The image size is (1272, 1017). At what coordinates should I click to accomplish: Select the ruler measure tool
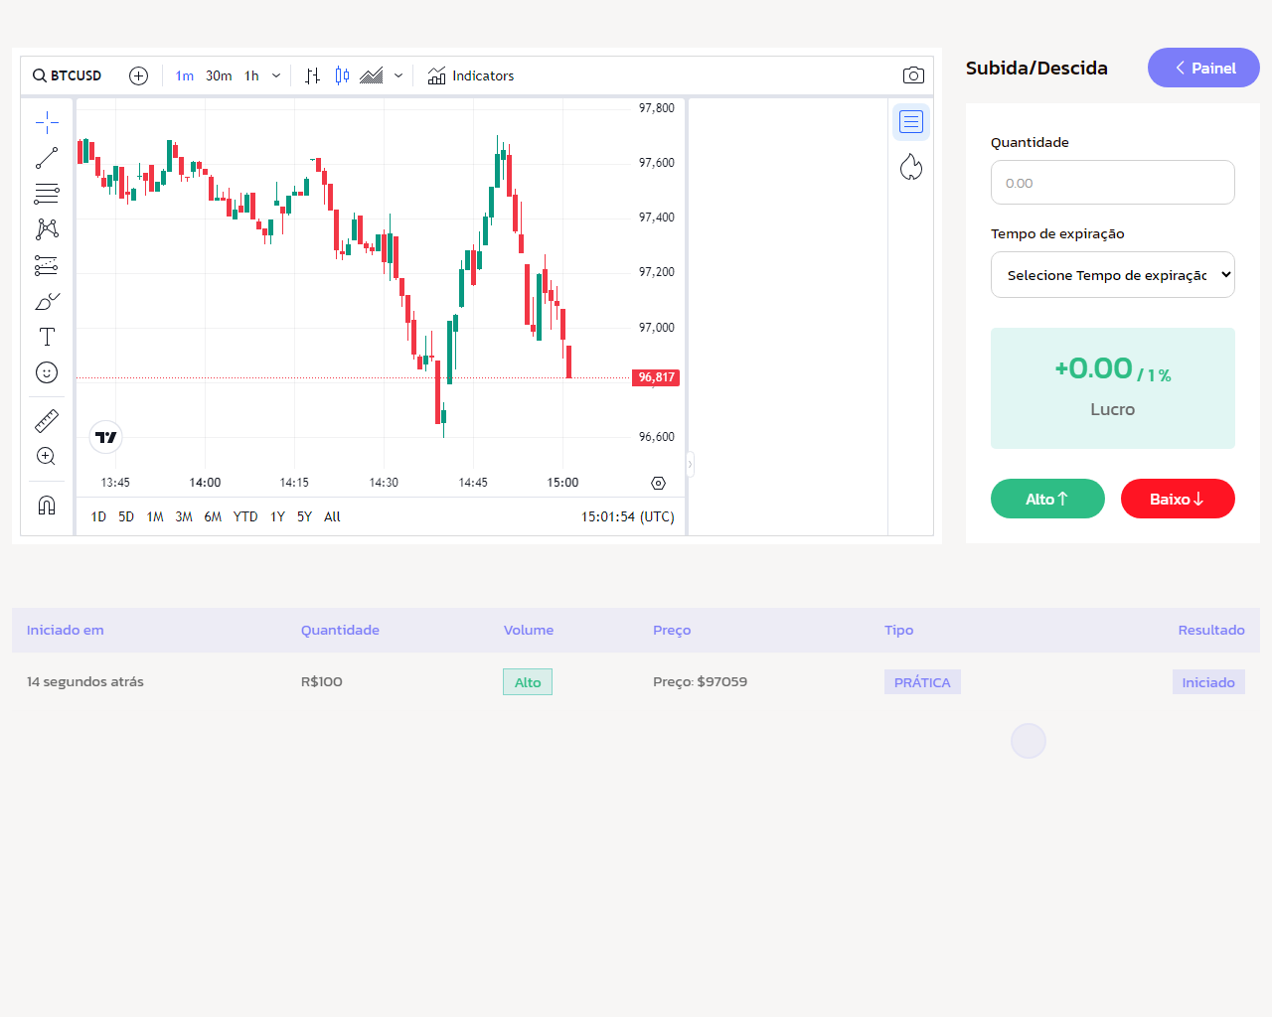pos(47,421)
